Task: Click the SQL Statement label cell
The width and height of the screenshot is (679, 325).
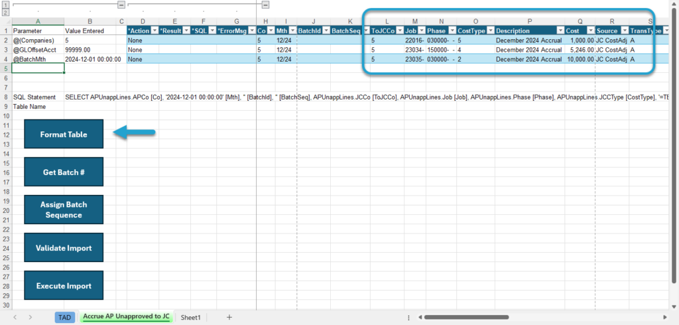Action: pyautogui.click(x=38, y=97)
